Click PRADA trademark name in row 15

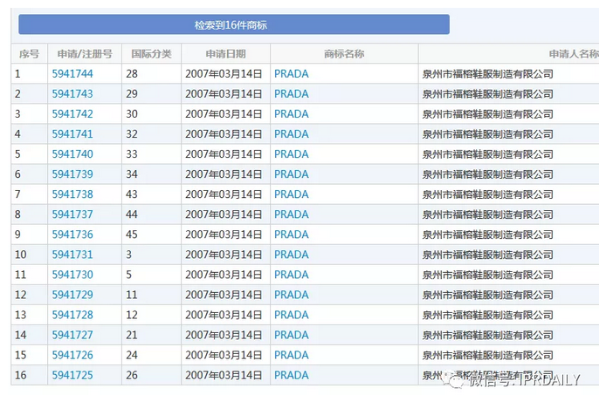(292, 355)
